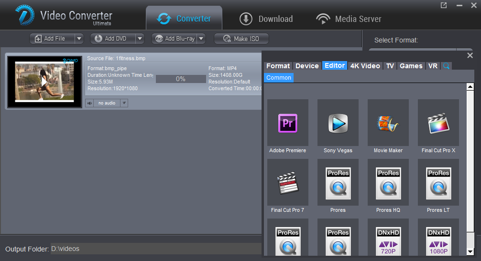Close the format selection panel
This screenshot has width=481, height=261.
pyautogui.click(x=470, y=55)
